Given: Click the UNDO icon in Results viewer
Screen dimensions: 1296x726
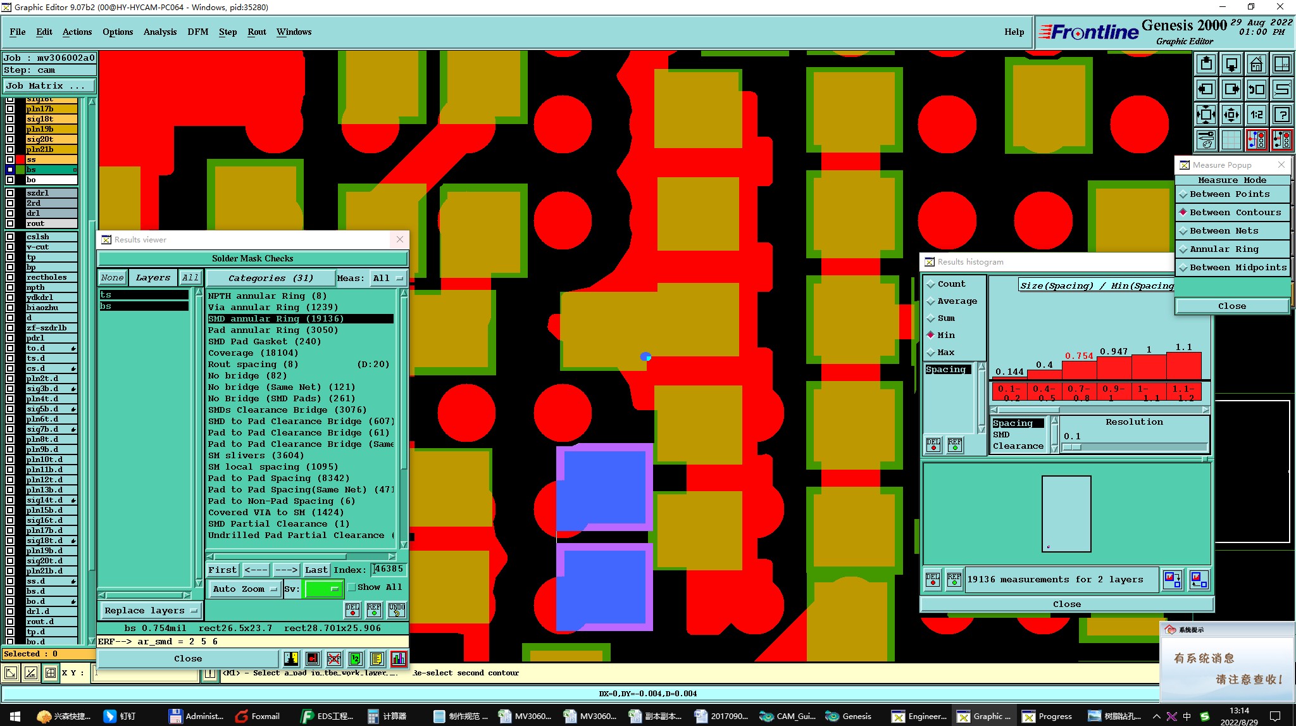Looking at the screenshot, I should 397,610.
